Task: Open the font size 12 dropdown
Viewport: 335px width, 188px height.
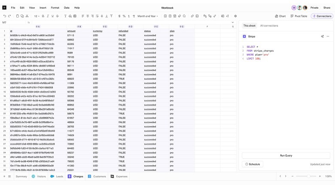Action: tap(37, 16)
